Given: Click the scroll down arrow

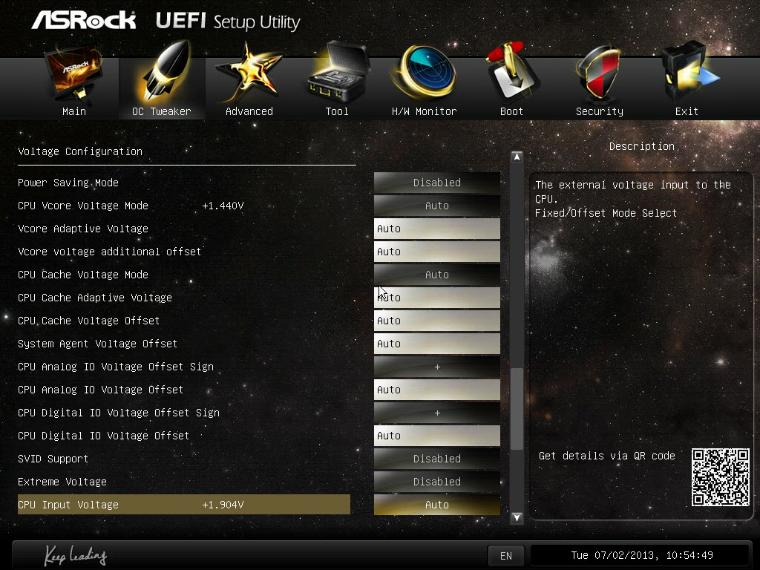Looking at the screenshot, I should pyautogui.click(x=517, y=517).
